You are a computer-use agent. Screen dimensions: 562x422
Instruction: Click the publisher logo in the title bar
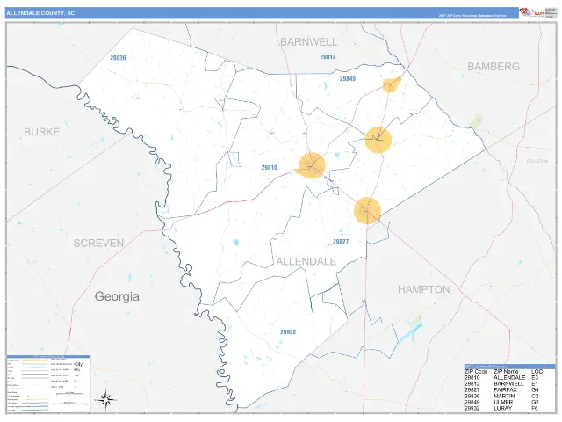(x=531, y=12)
